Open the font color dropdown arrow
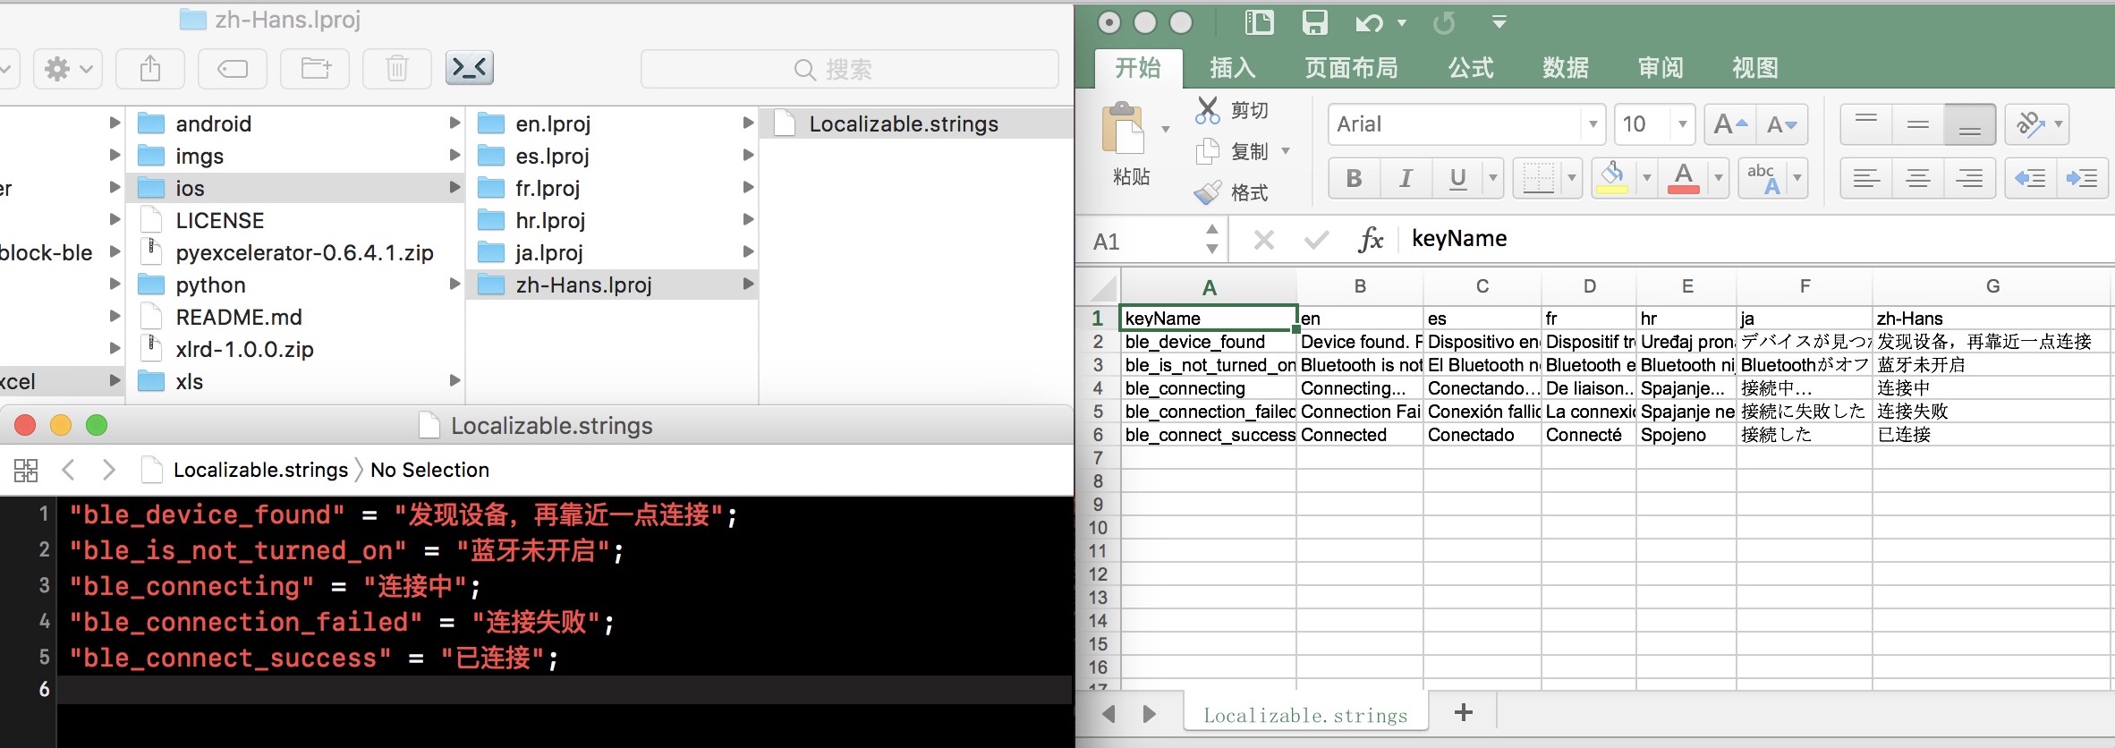2115x748 pixels. 1718,178
